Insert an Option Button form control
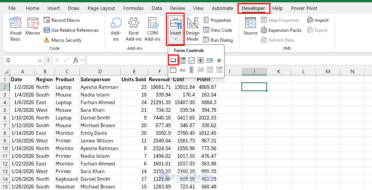 (x=219, y=61)
